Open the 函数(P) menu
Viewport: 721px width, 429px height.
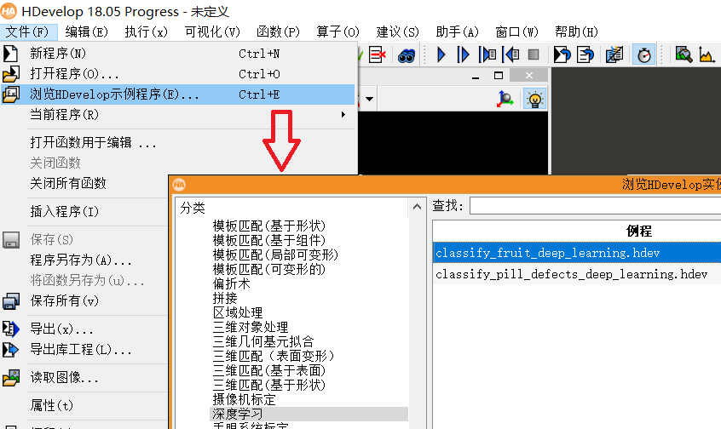pyautogui.click(x=278, y=31)
